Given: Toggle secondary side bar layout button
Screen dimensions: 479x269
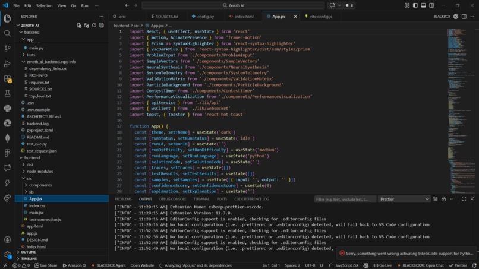Looking at the screenshot, I should (431, 5).
